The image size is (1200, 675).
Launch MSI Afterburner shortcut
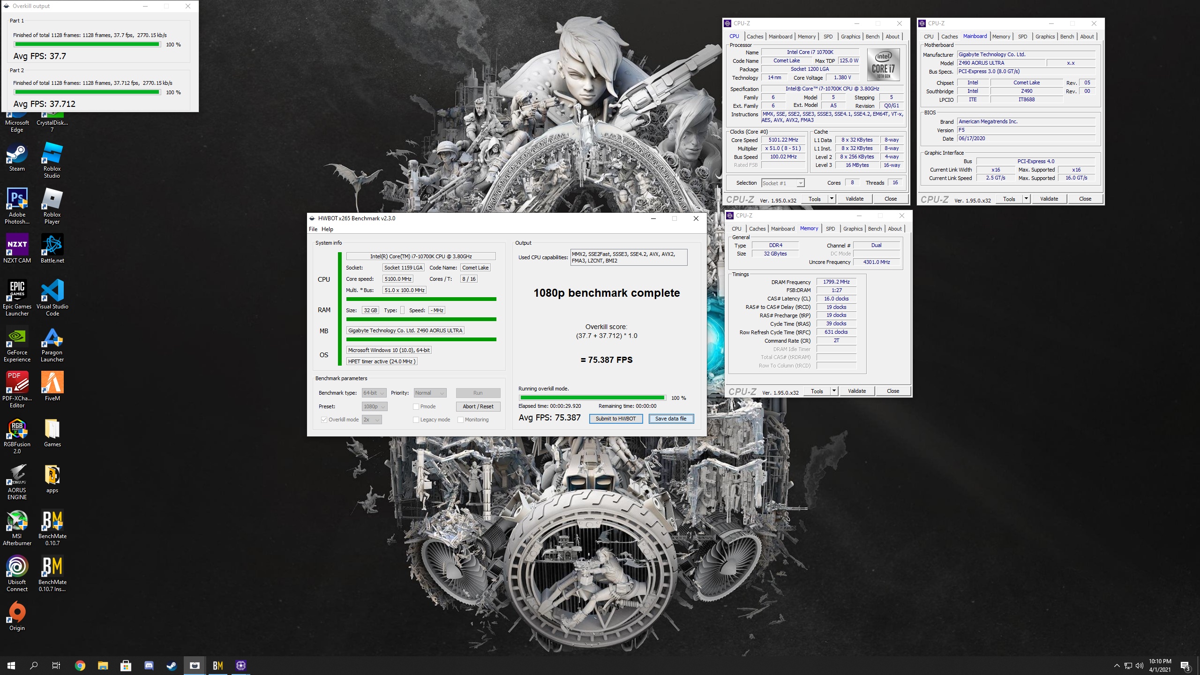click(17, 528)
